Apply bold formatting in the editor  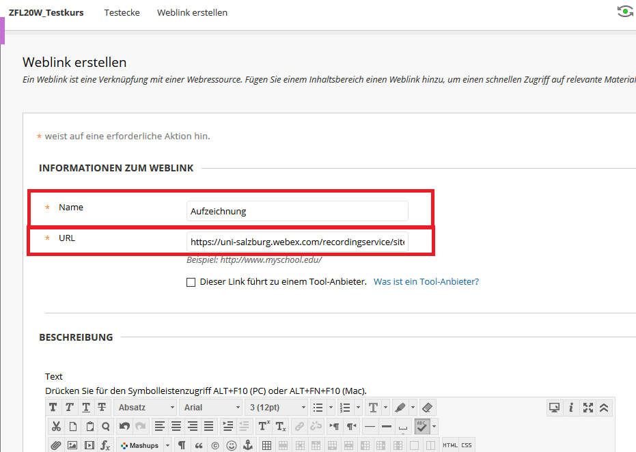point(53,408)
